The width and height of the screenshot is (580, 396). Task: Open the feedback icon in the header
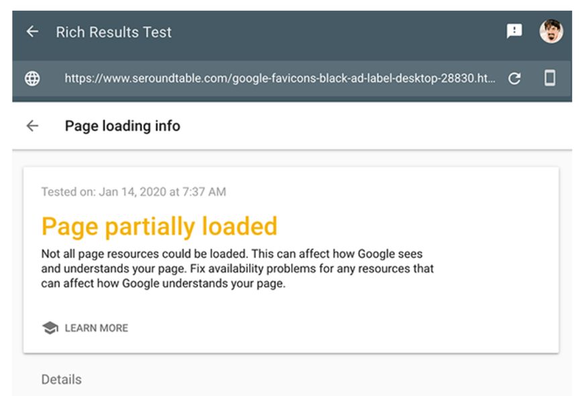514,31
